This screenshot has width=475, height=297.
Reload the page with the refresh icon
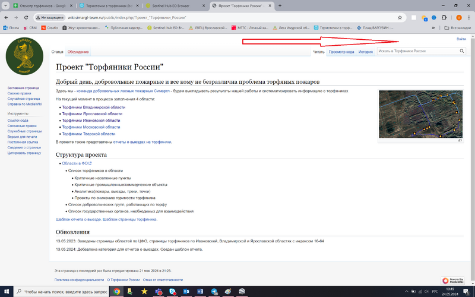pyautogui.click(x=26, y=18)
